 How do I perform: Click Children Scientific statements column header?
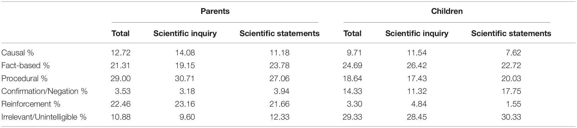(x=511, y=33)
